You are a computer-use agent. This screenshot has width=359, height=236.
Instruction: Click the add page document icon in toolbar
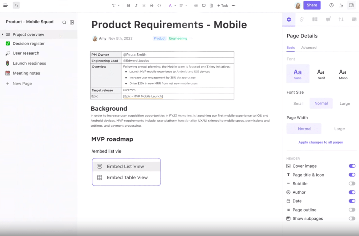(211, 6)
